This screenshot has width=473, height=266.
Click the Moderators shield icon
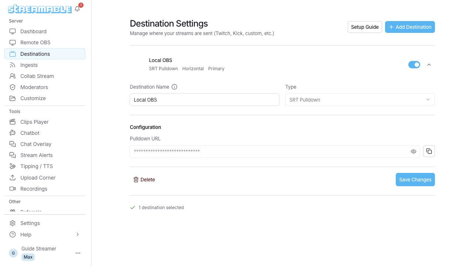(x=13, y=87)
